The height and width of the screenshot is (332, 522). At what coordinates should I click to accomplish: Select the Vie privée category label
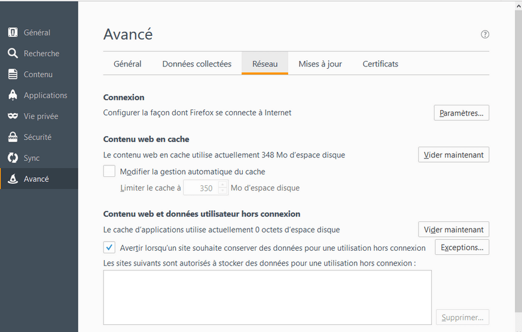pyautogui.click(x=41, y=116)
